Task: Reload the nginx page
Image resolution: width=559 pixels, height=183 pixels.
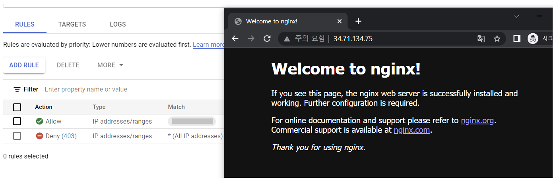Action: (267, 38)
